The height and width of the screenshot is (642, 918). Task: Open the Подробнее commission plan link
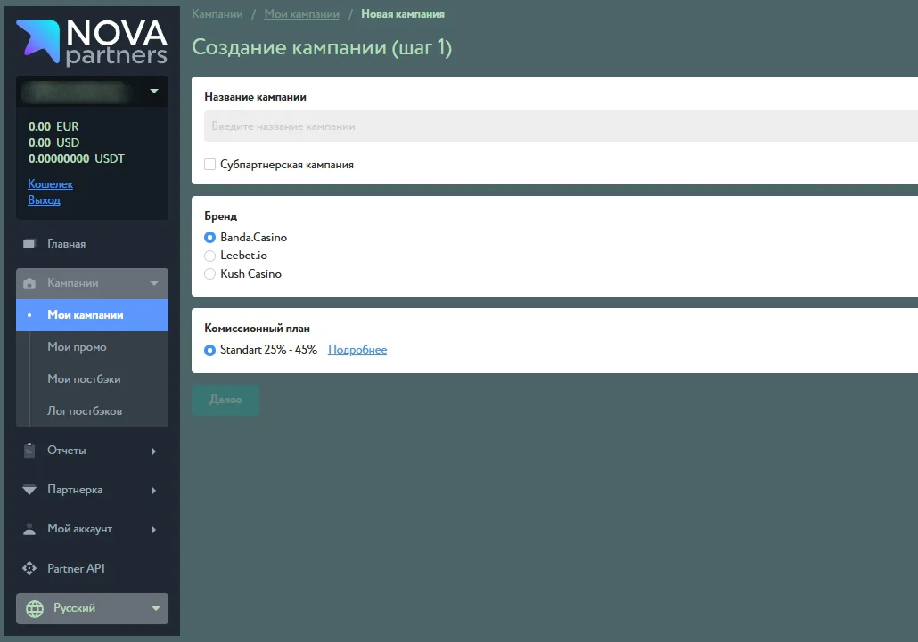point(357,349)
